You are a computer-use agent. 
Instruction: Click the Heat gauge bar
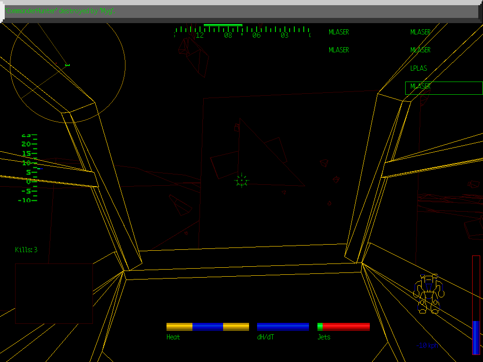[208, 327]
